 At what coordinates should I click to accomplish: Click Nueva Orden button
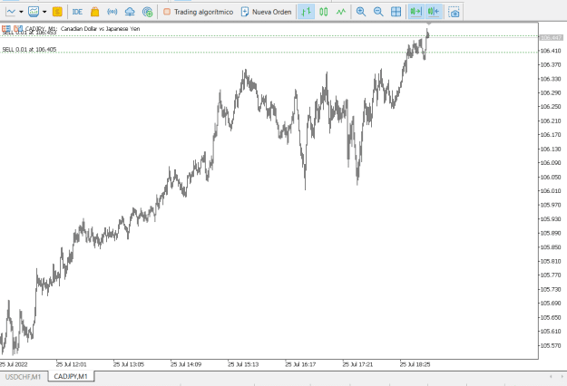(x=266, y=12)
